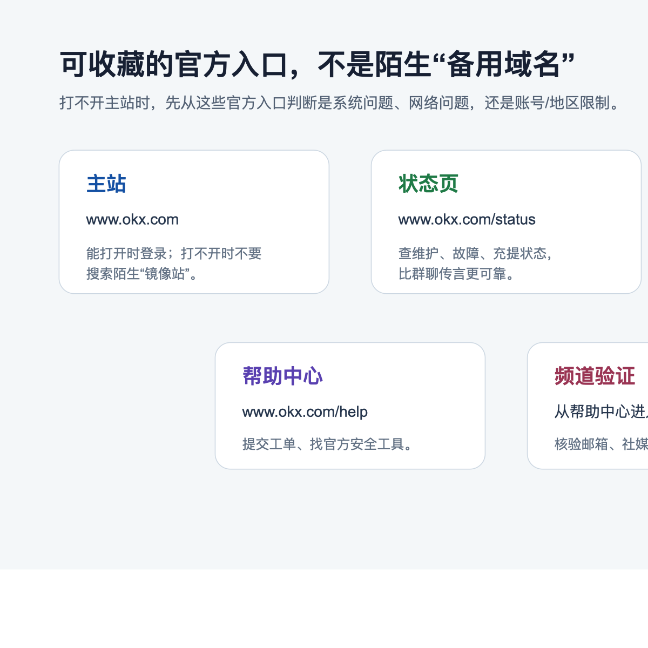
Task: Click the 核验邮箱 text in 频道验证 card
Action: pos(601,444)
